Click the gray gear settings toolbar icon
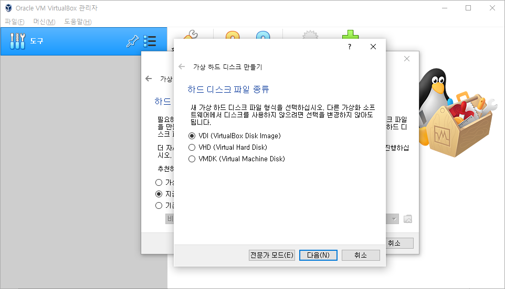The image size is (505, 289). click(310, 35)
